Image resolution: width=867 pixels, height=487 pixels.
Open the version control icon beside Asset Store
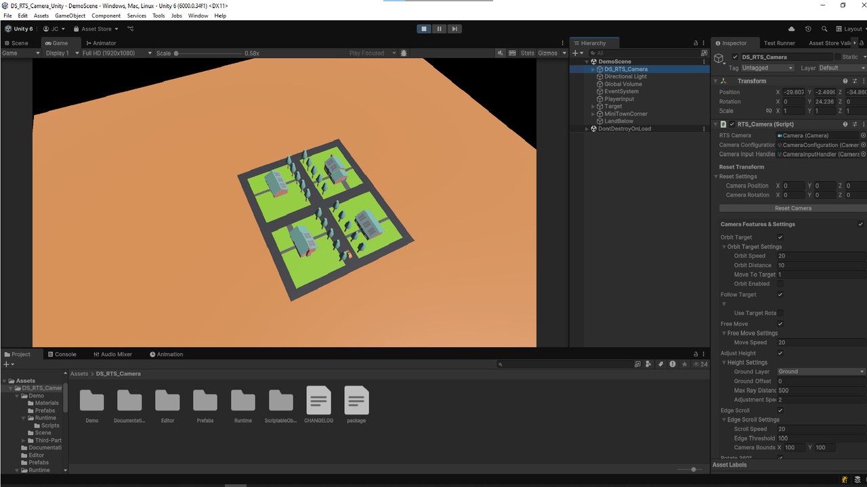click(131, 29)
